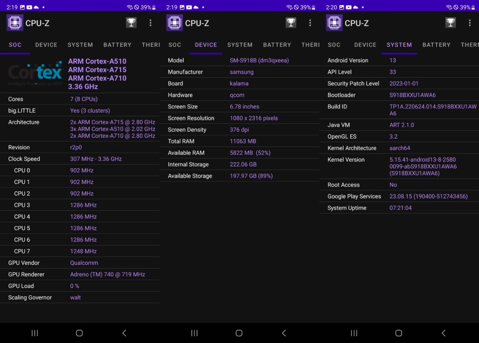The height and width of the screenshot is (343, 479).
Task: Tap Kernel Architecture aarch64 value
Action: [400, 149]
